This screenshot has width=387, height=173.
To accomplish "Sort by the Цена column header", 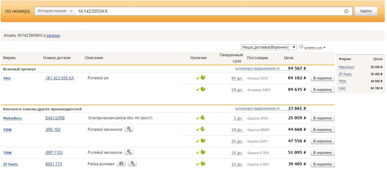I will 289,58.
